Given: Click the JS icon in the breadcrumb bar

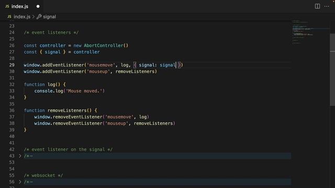Looking at the screenshot, I should coord(9,17).
